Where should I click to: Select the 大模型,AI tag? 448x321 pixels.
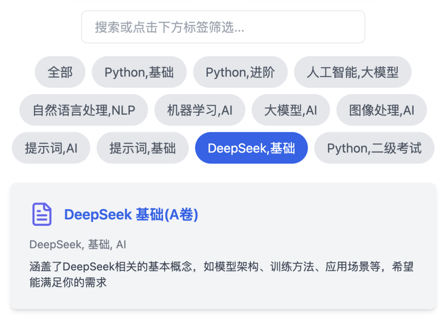pos(290,110)
